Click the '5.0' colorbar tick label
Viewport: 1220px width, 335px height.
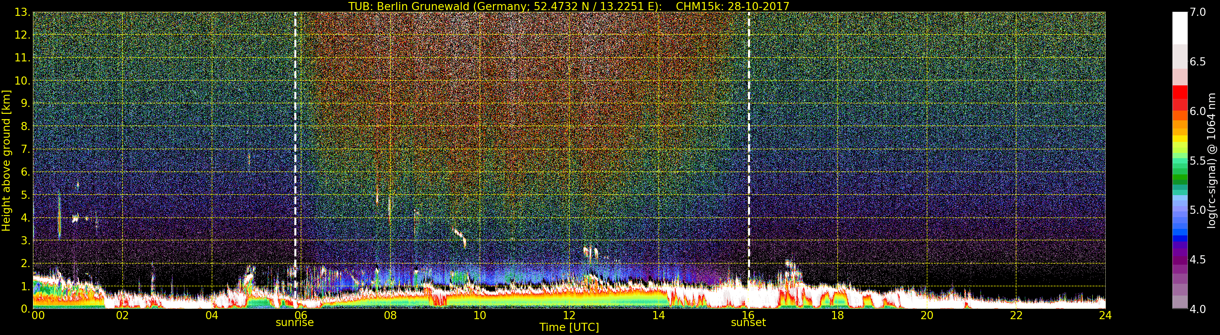[x=1198, y=210]
